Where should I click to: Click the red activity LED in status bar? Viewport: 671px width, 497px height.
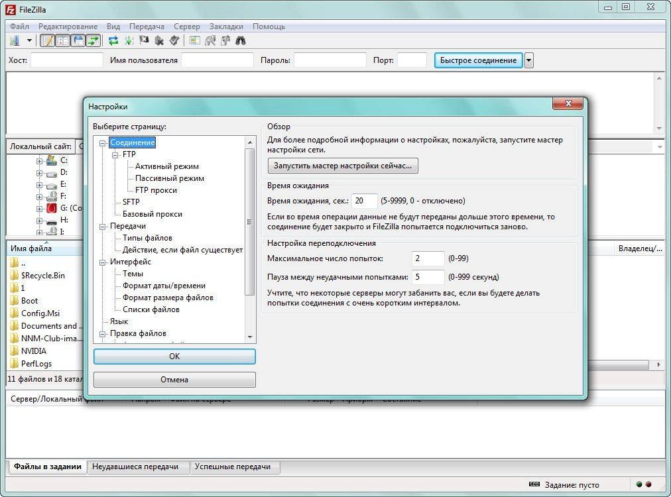point(648,484)
